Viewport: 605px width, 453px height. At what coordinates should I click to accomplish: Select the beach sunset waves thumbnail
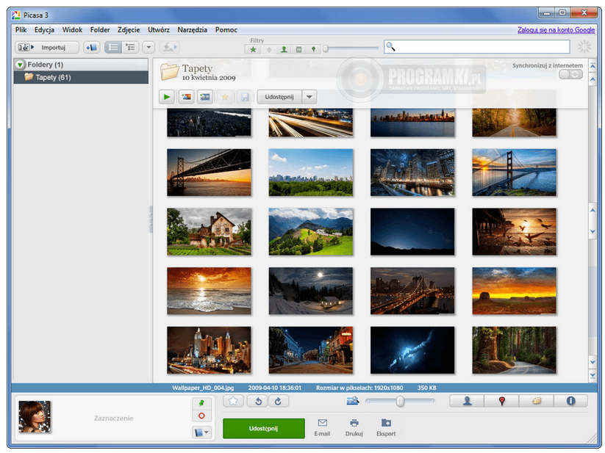point(209,291)
